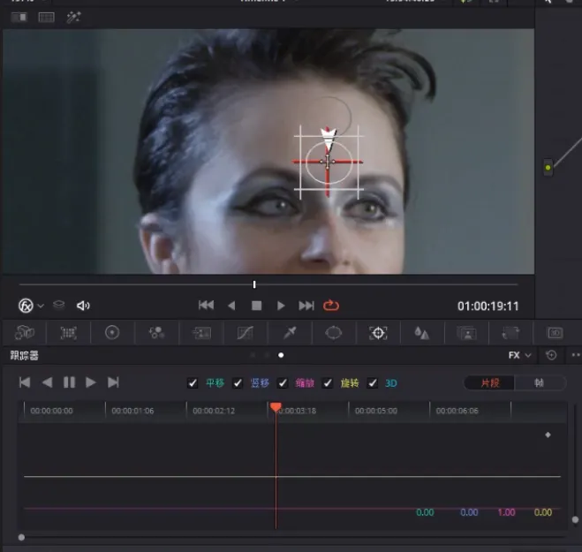The image size is (582, 552).
Task: Open the Curves palette
Action: [x=245, y=333]
